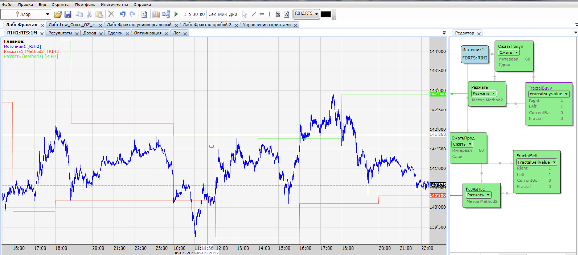Open the properties sheet icon
This screenshot has width=578, height=255.
pyautogui.click(x=144, y=14)
